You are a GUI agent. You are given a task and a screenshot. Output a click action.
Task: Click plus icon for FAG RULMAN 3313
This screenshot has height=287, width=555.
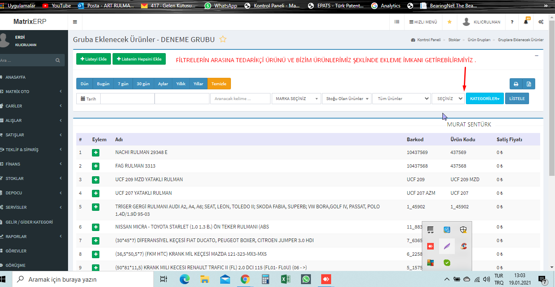(96, 166)
